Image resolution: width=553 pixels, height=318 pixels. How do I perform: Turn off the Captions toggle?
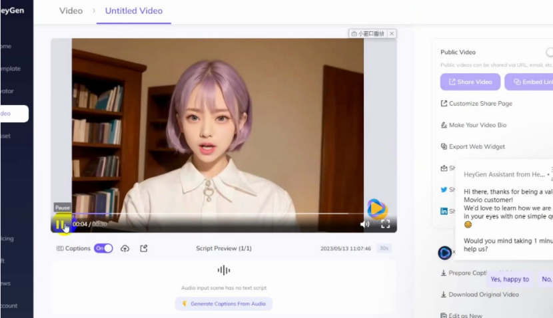(103, 248)
